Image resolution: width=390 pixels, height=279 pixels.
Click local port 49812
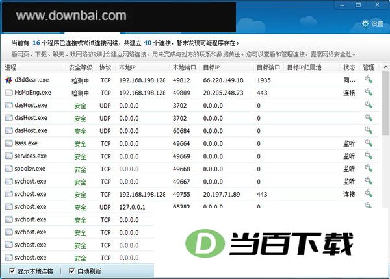(181, 80)
